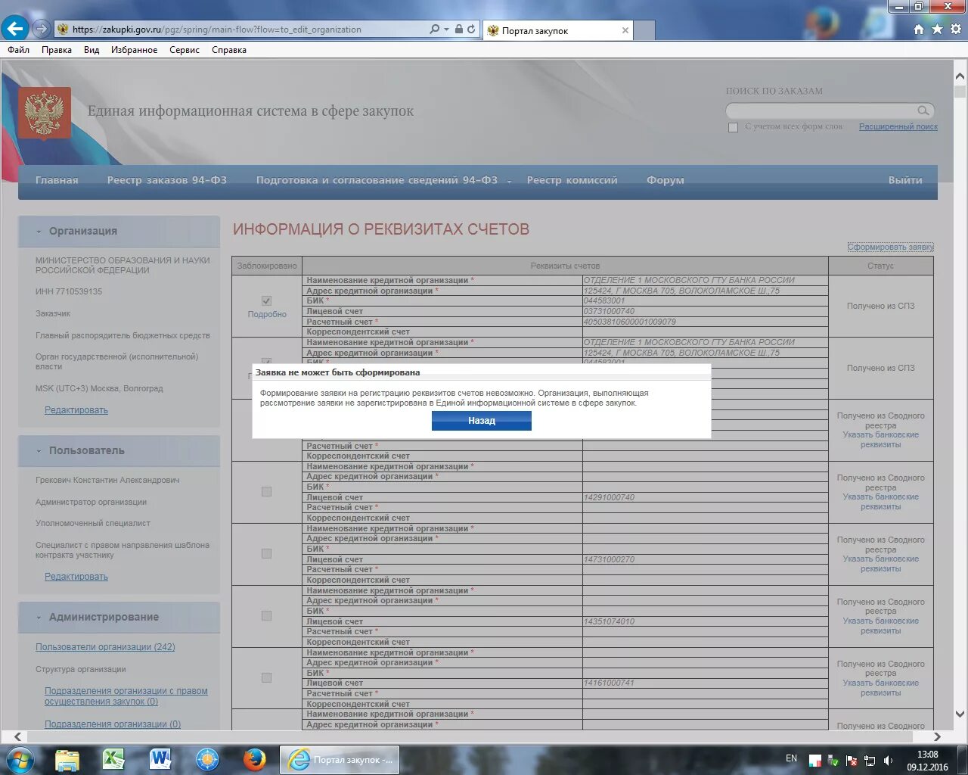Open the Сервис menu
Viewport: 968px width, 775px height.
click(185, 50)
